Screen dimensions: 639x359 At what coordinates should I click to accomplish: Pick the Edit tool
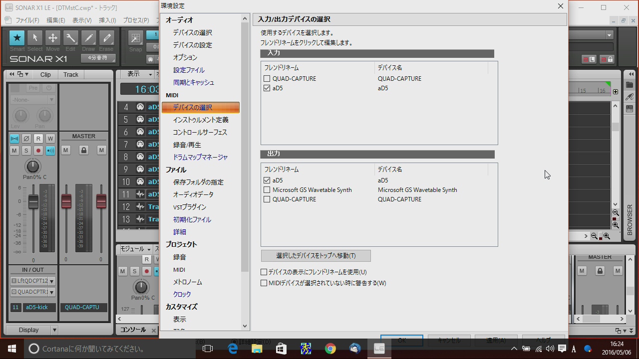tap(70, 38)
